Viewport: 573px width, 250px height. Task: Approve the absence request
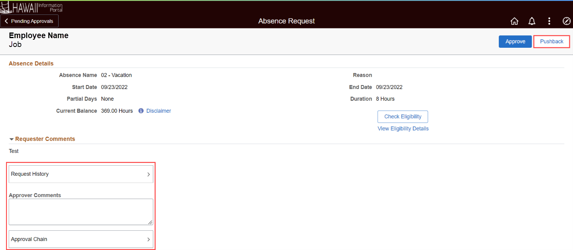(x=515, y=42)
